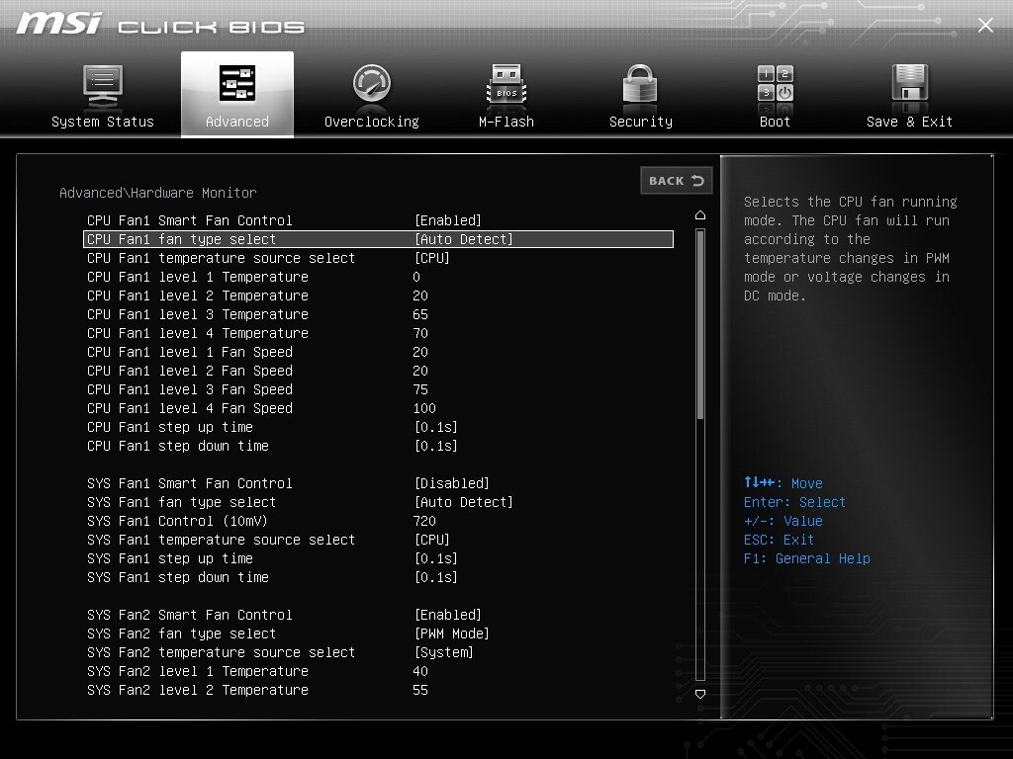This screenshot has width=1013, height=759.
Task: Click the arrows 'Move' hint text
Action: tap(783, 482)
